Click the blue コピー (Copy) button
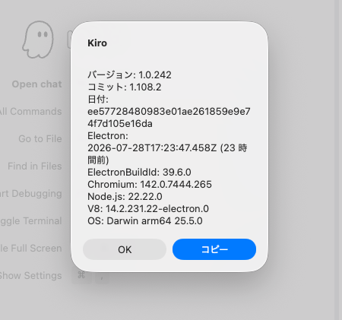Screen dimensions: 342x320 coord(214,249)
